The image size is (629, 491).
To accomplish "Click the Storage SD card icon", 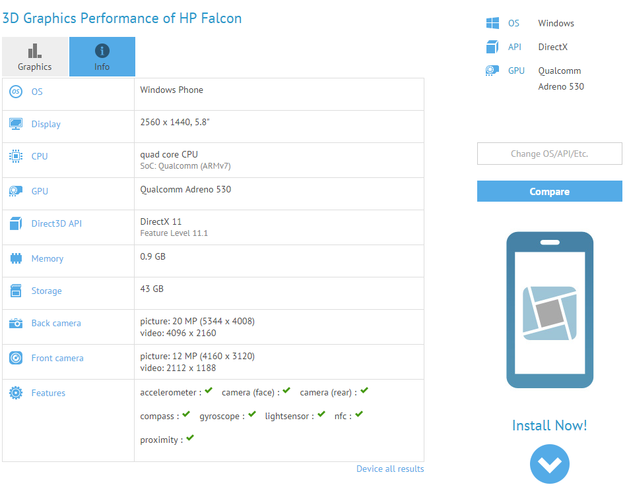I will tap(16, 291).
